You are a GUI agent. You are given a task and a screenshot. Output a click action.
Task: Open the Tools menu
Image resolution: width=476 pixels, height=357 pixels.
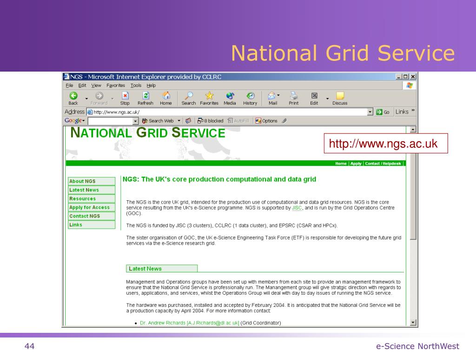pos(136,86)
